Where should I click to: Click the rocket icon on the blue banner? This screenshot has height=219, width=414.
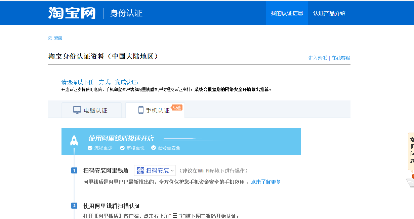tap(74, 141)
